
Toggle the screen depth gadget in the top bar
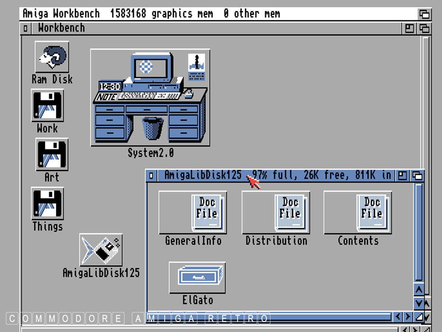pos(424,14)
